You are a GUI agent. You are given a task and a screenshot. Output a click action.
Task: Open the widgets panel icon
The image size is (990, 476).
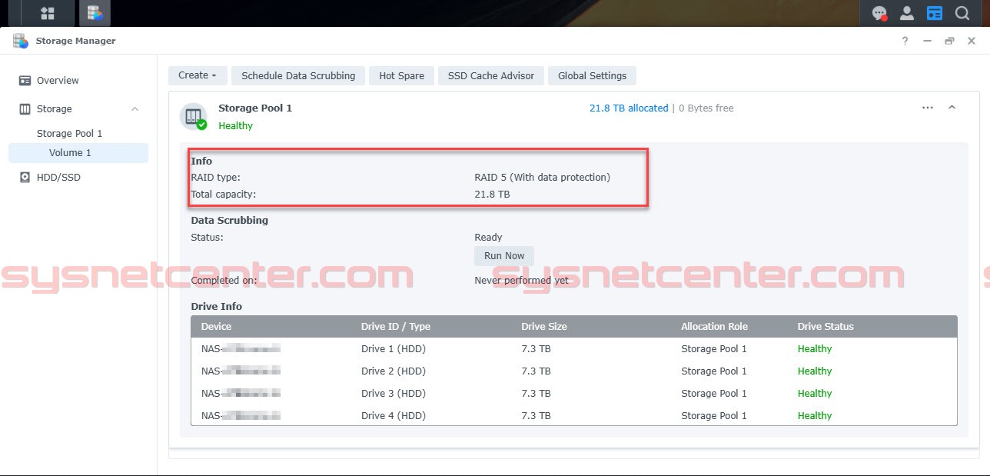[935, 12]
